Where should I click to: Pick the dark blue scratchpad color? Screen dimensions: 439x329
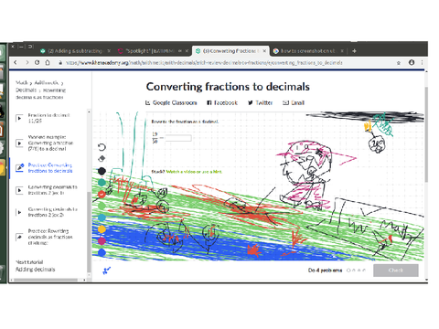102,252
